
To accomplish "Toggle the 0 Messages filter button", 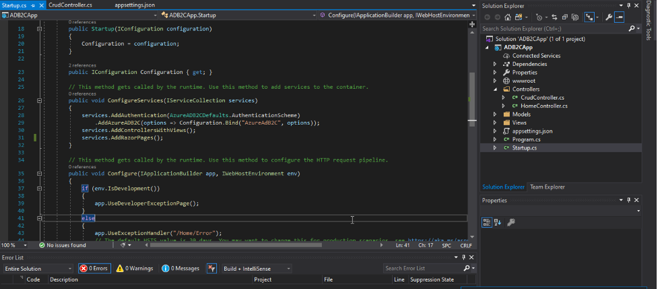I will click(180, 268).
